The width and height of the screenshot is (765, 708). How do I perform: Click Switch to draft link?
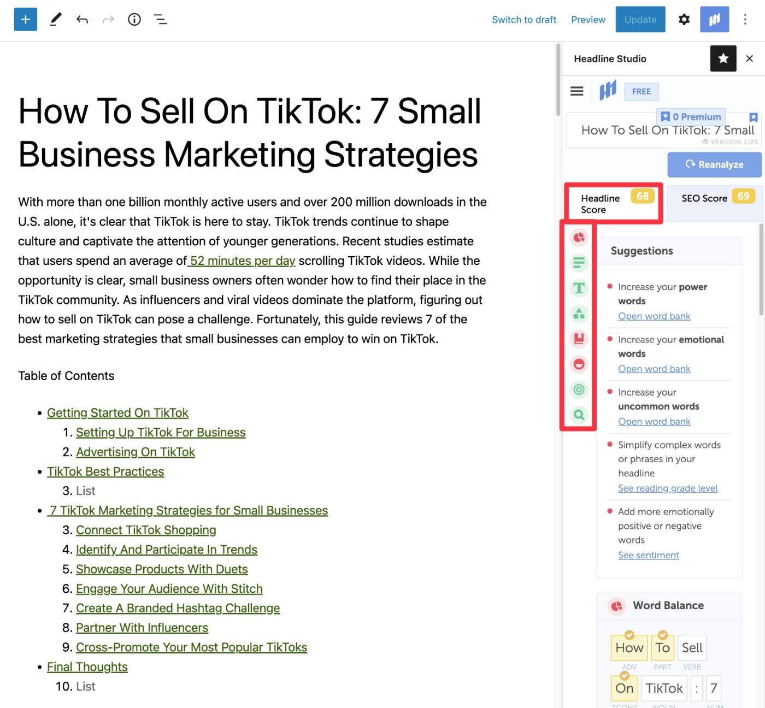[524, 20]
